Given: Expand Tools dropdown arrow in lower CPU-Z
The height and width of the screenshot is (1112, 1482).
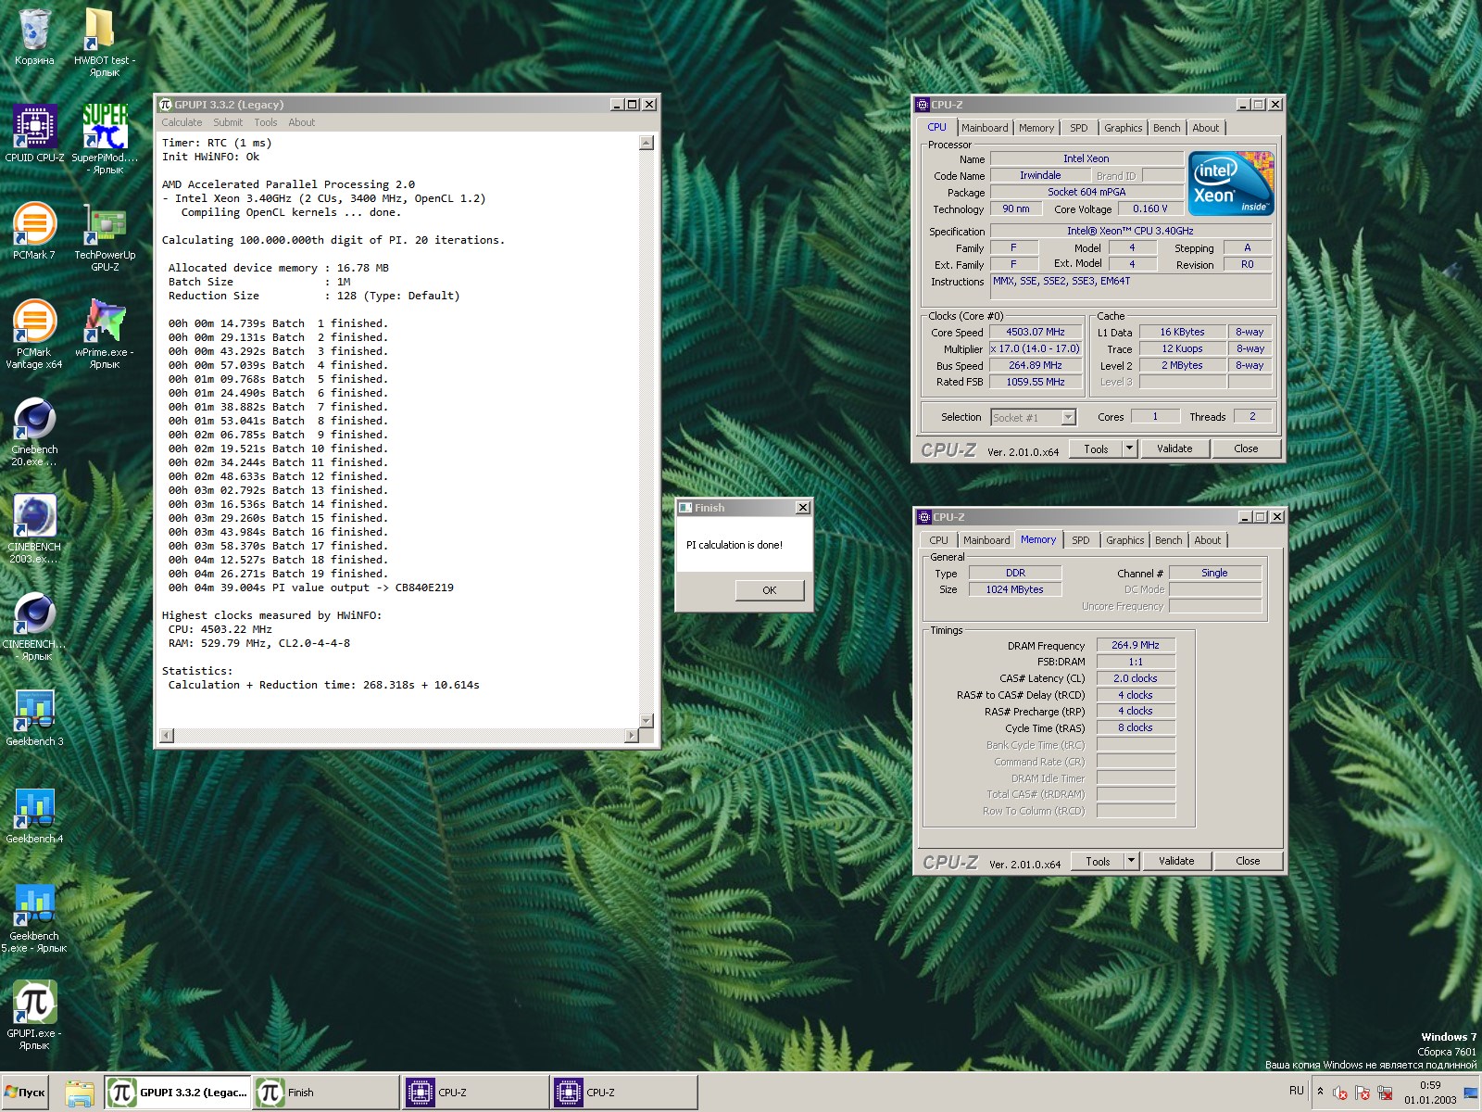Looking at the screenshot, I should tap(1131, 862).
